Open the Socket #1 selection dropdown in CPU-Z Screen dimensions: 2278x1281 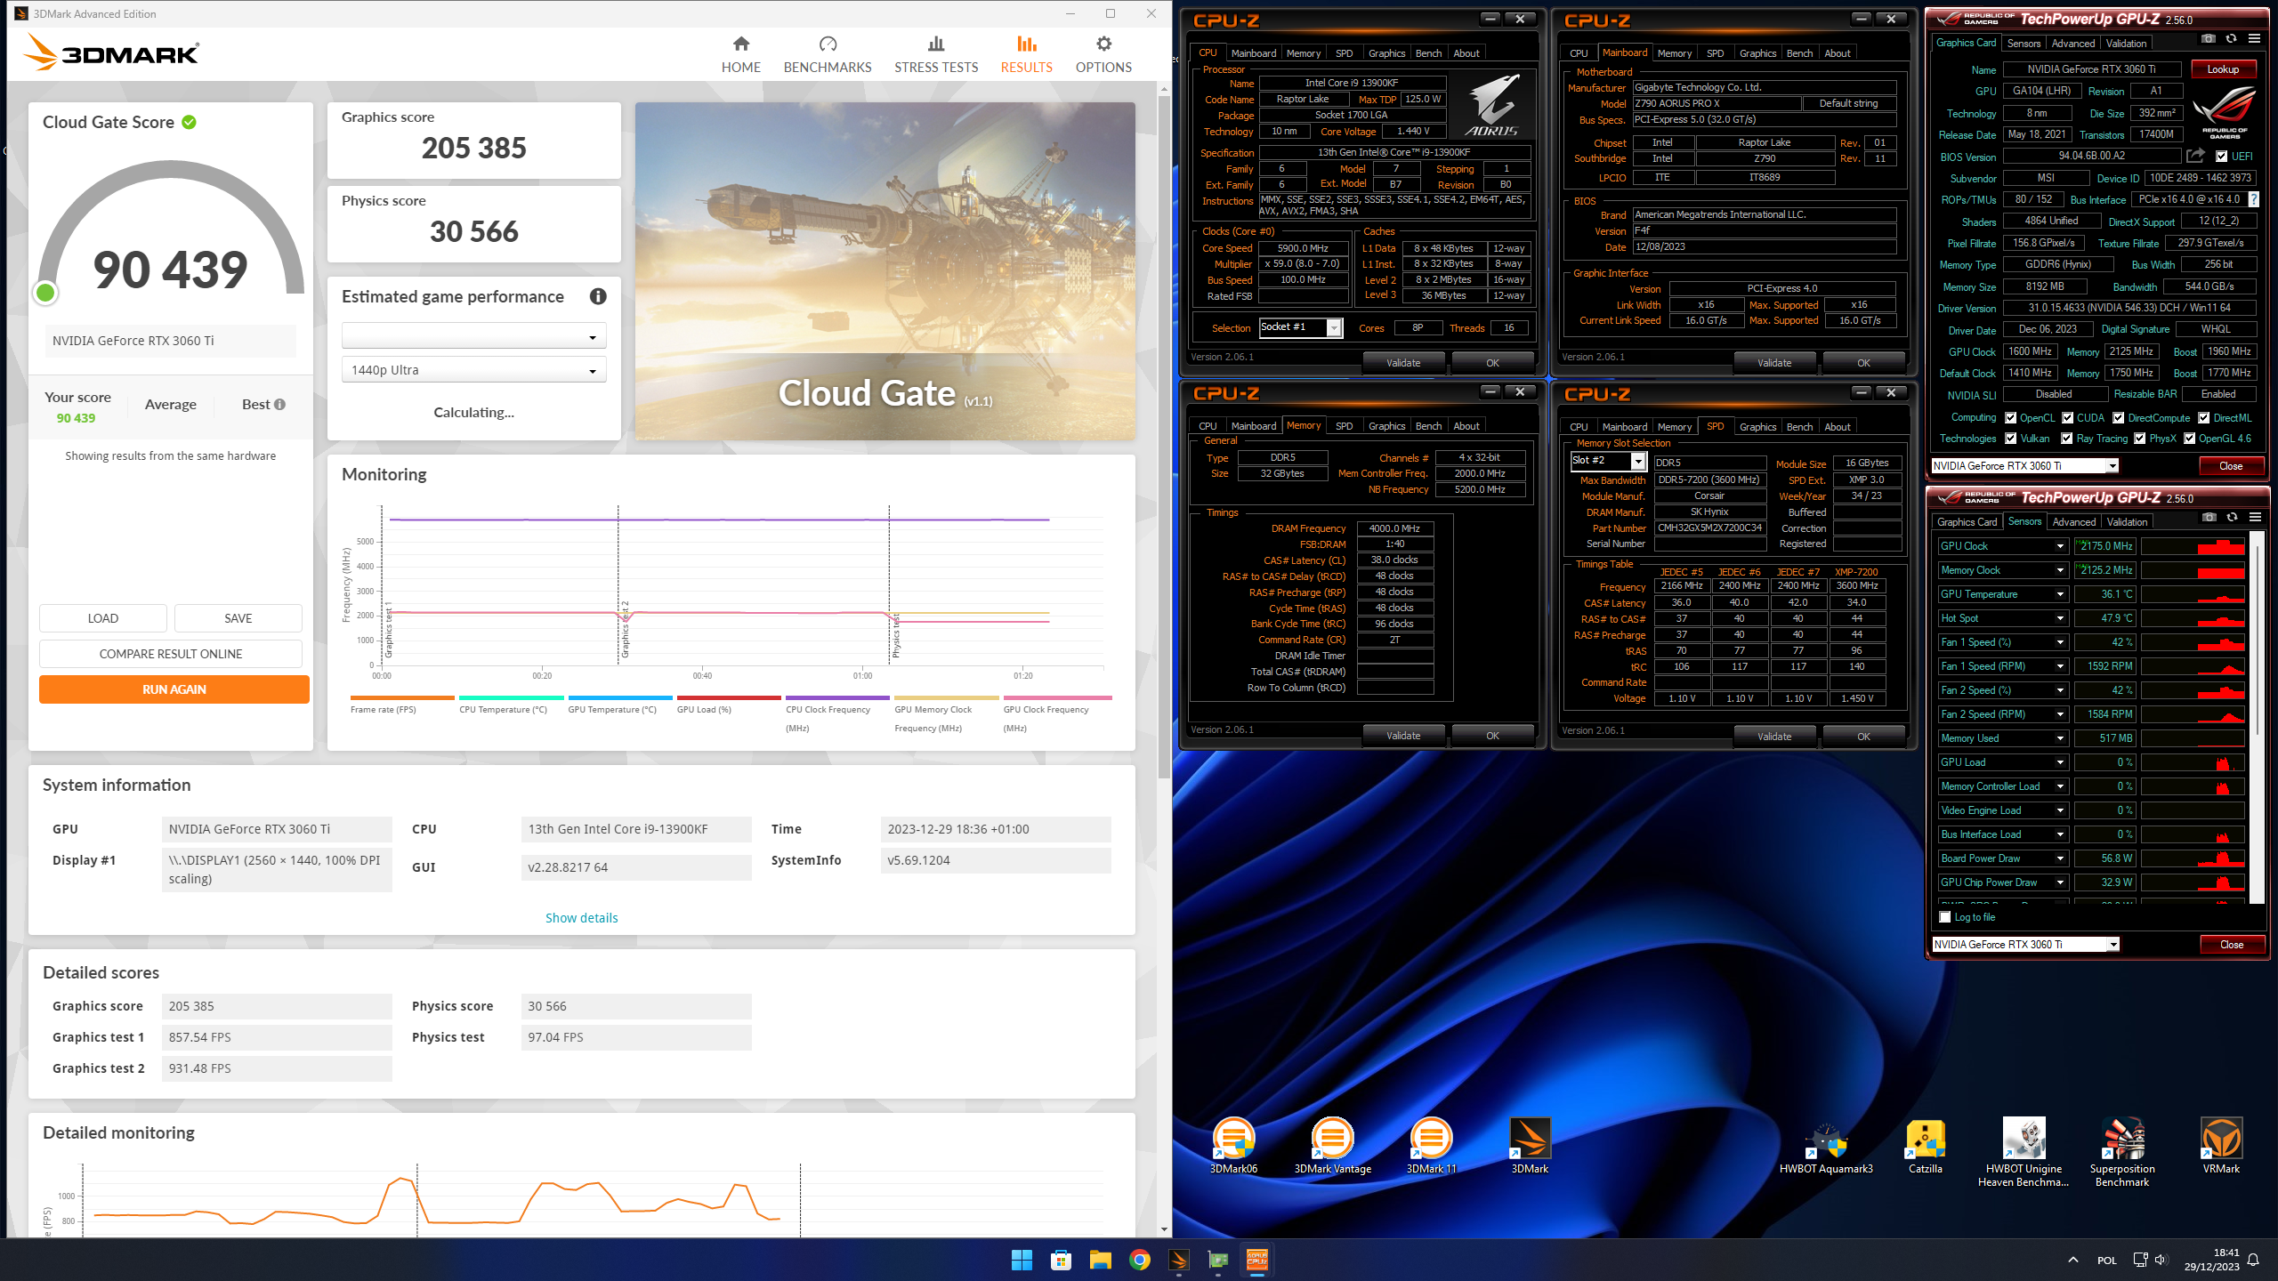(x=1299, y=327)
